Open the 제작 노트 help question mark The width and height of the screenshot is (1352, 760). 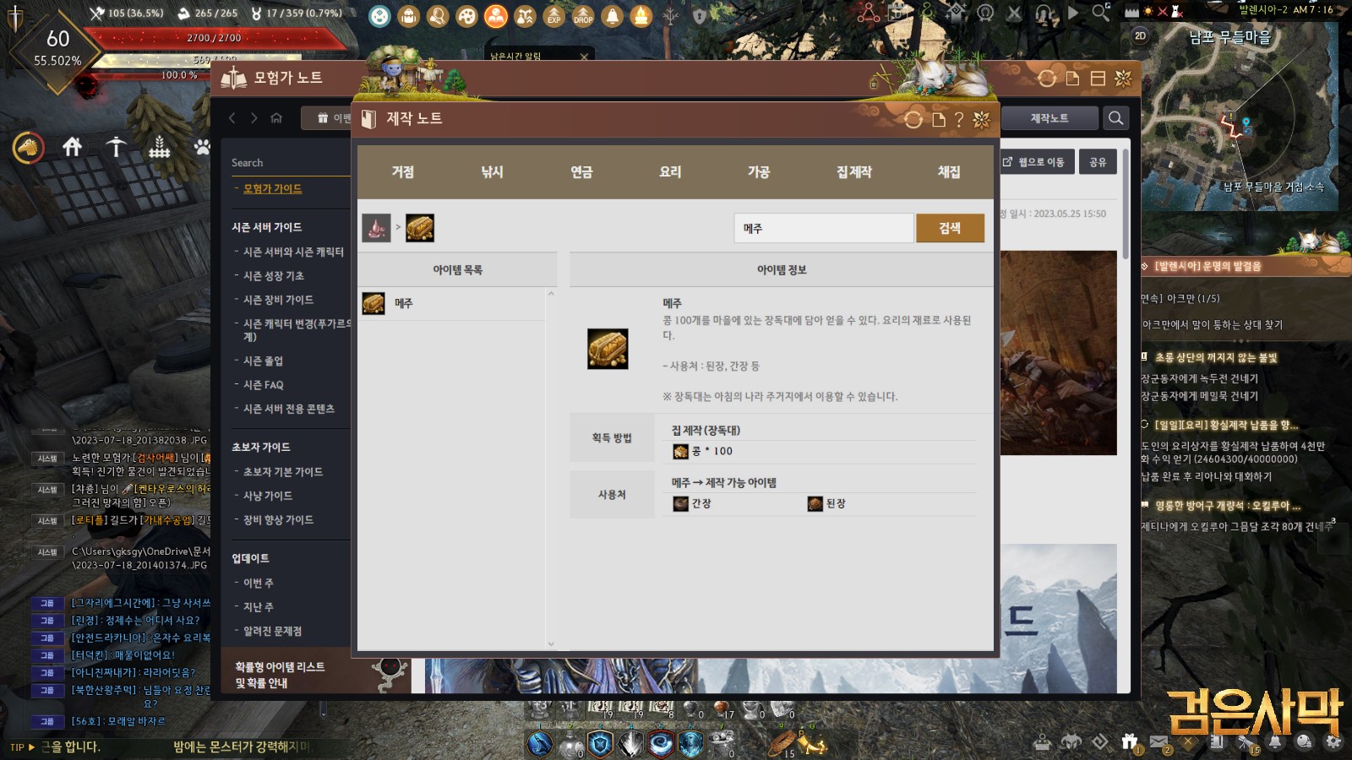click(959, 120)
